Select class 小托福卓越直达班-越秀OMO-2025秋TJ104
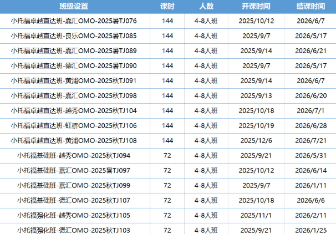 74,110
